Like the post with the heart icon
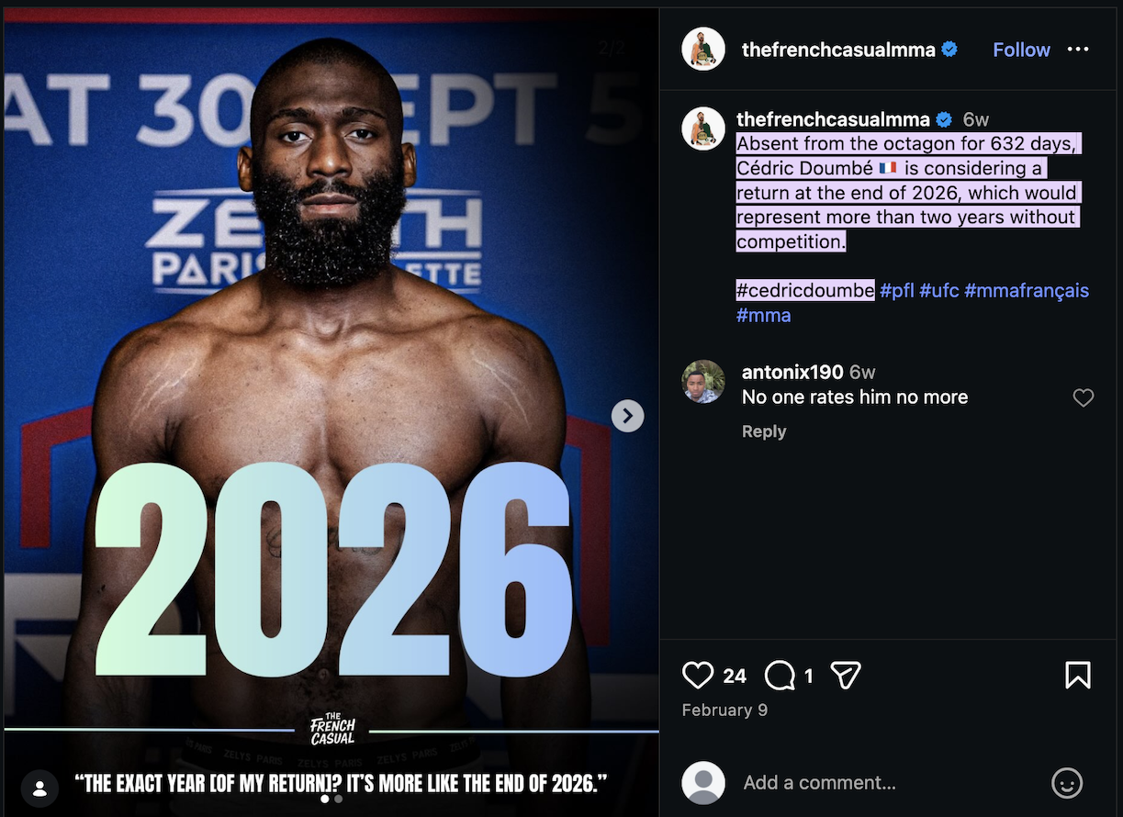Viewport: 1123px width, 817px height. (x=698, y=676)
